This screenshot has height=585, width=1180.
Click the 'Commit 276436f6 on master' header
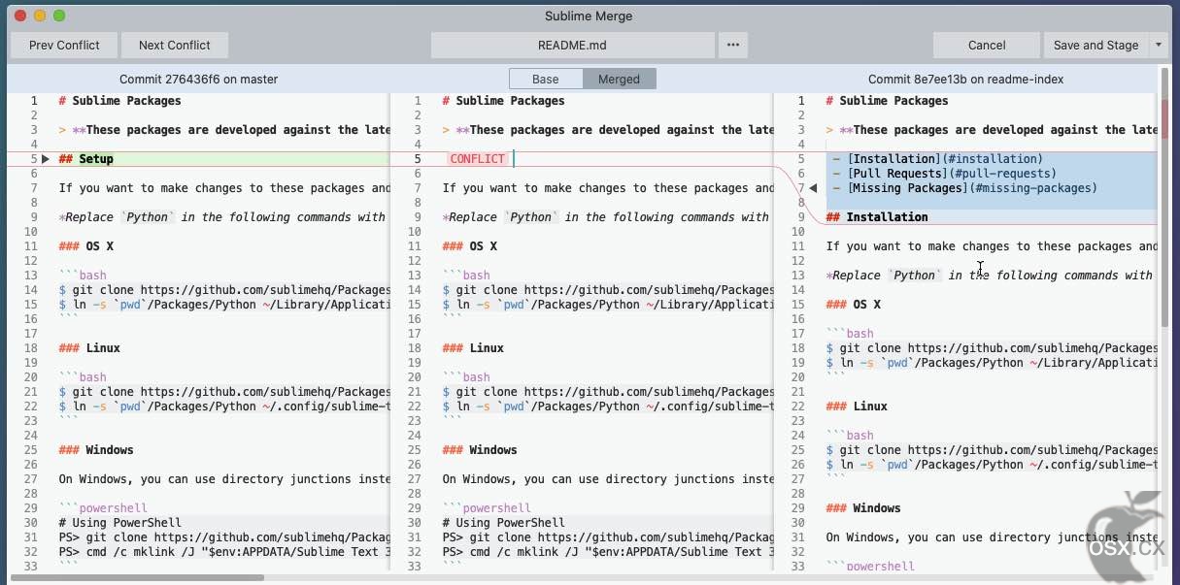[198, 79]
